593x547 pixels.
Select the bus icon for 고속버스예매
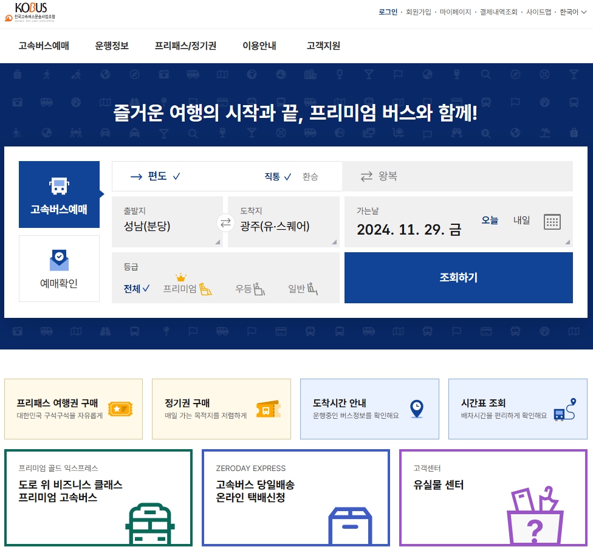point(59,185)
